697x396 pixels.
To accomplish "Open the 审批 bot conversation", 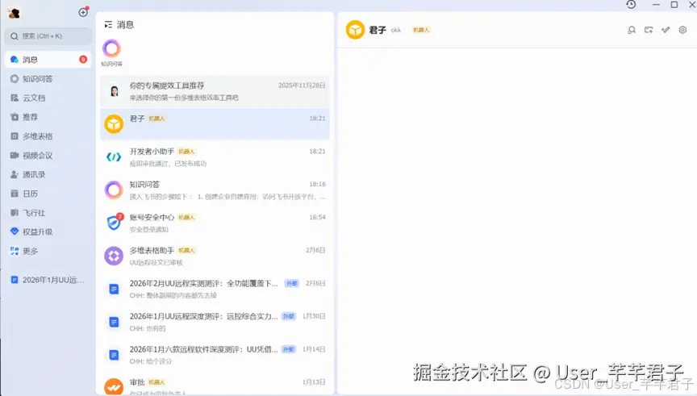I will pyautogui.click(x=215, y=384).
